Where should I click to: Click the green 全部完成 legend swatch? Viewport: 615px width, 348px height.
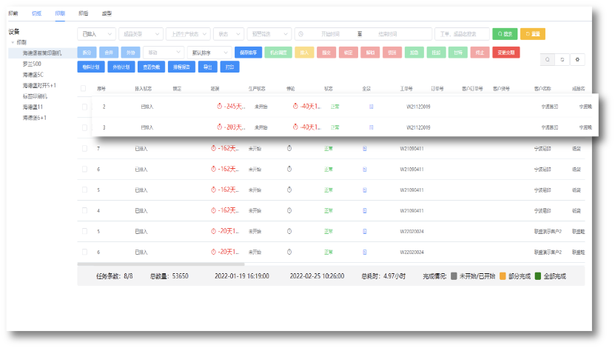tap(538, 276)
